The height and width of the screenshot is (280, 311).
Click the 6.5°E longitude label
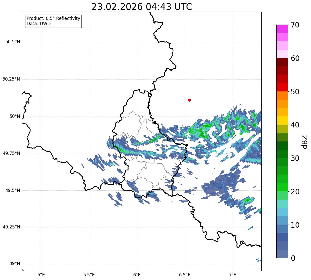[x=185, y=275]
